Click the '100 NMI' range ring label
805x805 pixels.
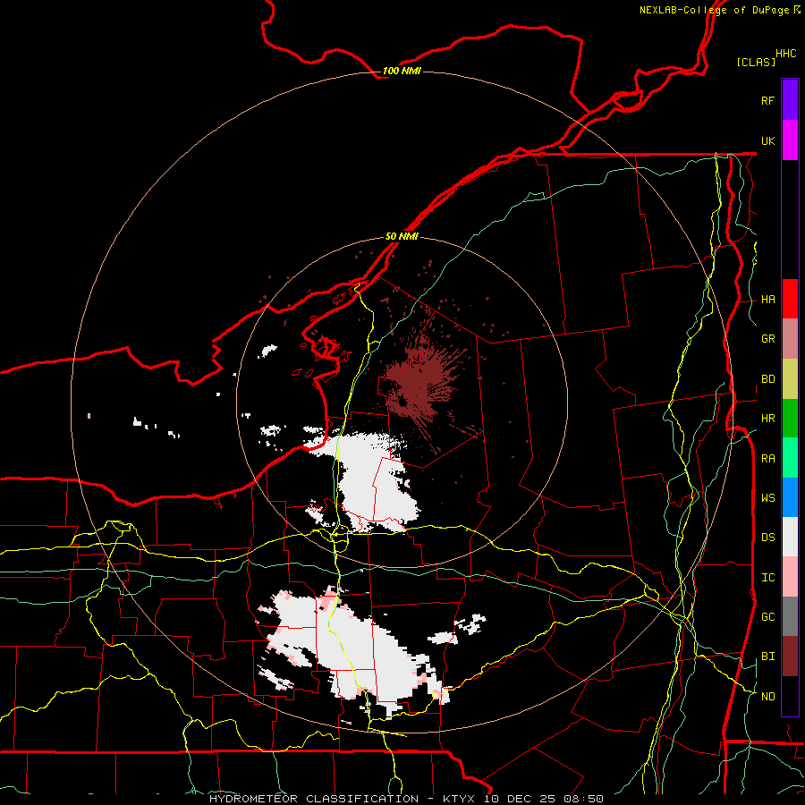(x=402, y=71)
